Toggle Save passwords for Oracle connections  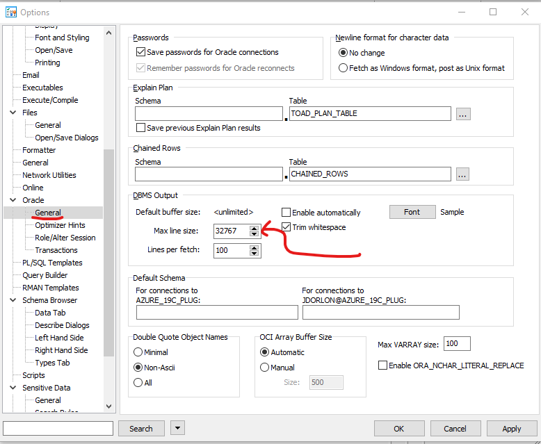click(x=141, y=52)
